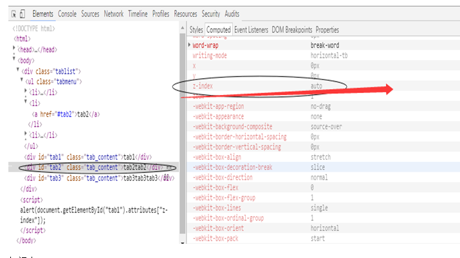Click the -webkit-background-composite property
Image resolution: width=460 pixels, height=258 pixels.
pyautogui.click(x=232, y=126)
